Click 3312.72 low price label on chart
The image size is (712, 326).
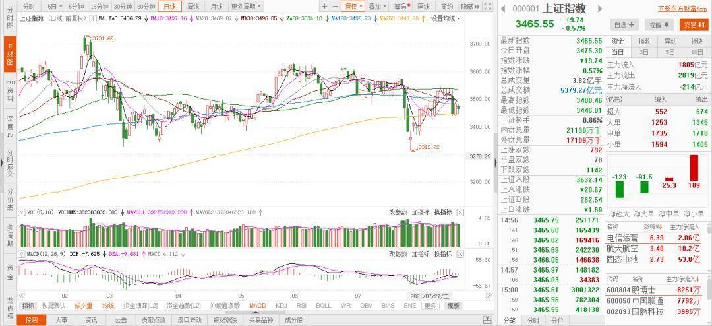(429, 147)
